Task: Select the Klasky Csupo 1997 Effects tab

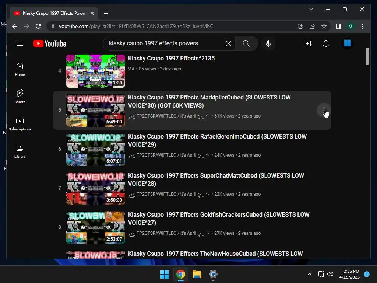Action: (x=54, y=13)
